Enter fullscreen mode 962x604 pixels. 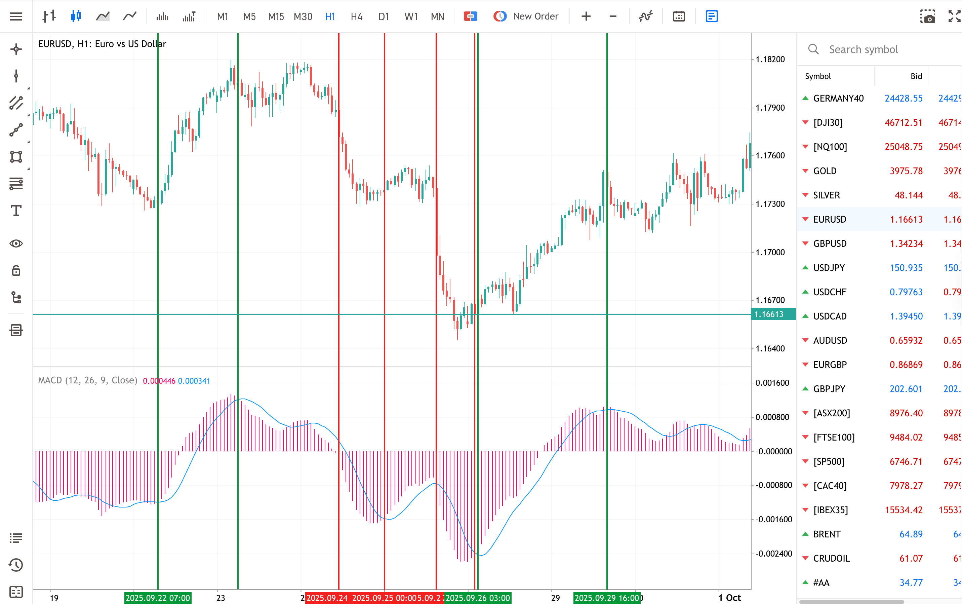click(954, 16)
